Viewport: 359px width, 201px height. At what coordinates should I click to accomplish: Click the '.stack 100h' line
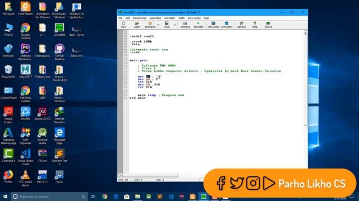[141, 41]
